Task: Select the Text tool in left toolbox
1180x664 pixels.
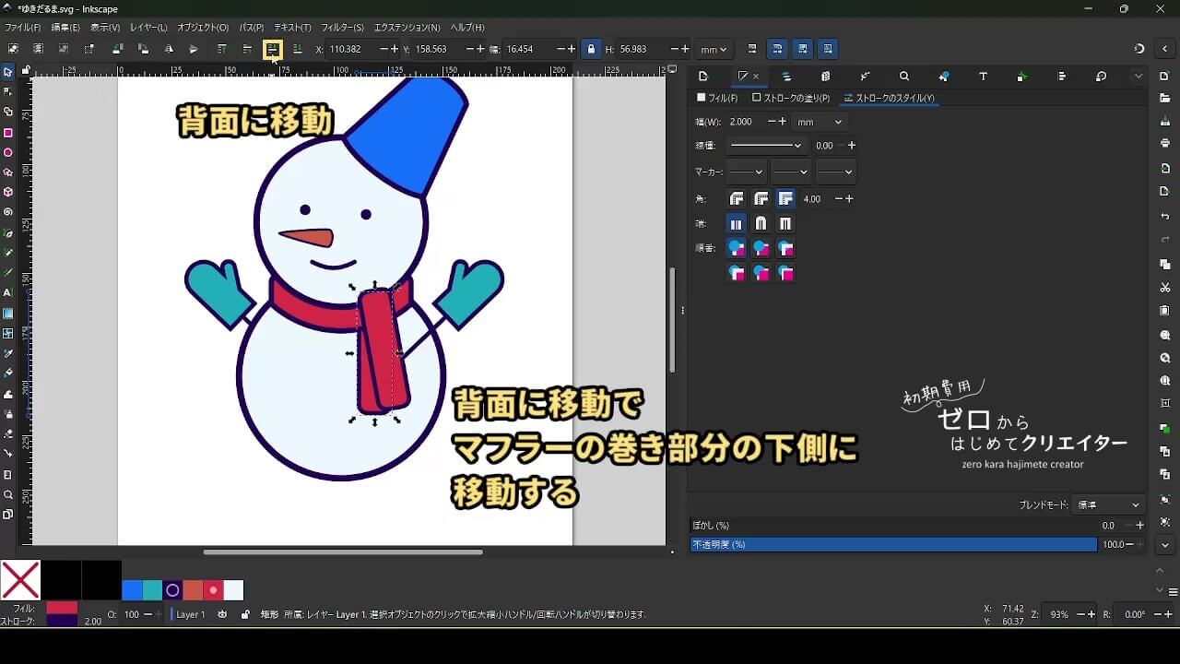Action: (x=8, y=293)
